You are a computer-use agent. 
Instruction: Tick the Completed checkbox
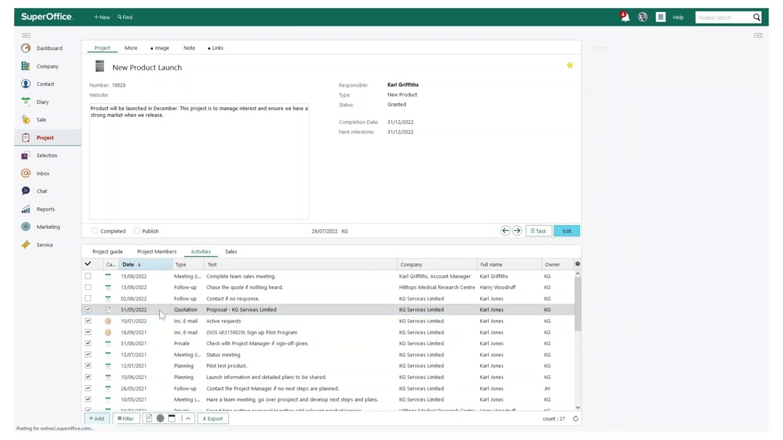[95, 231]
